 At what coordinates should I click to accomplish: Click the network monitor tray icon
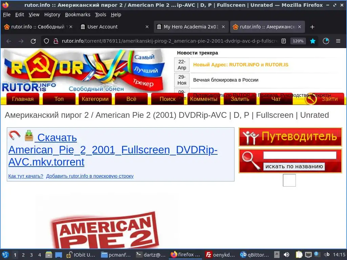point(308,255)
